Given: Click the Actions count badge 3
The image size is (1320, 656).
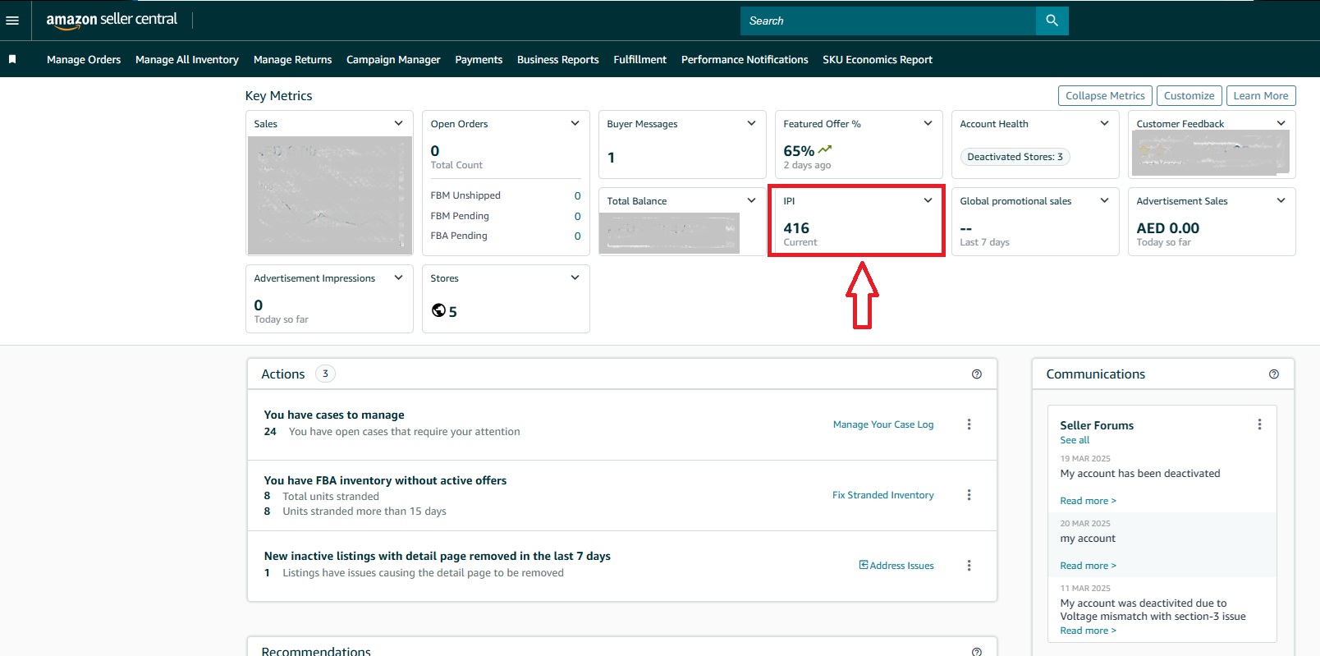Looking at the screenshot, I should click(325, 374).
